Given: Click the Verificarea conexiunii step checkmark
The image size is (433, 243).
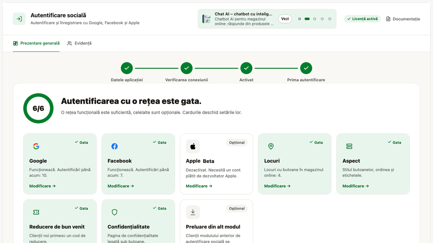Looking at the screenshot, I should point(187,68).
